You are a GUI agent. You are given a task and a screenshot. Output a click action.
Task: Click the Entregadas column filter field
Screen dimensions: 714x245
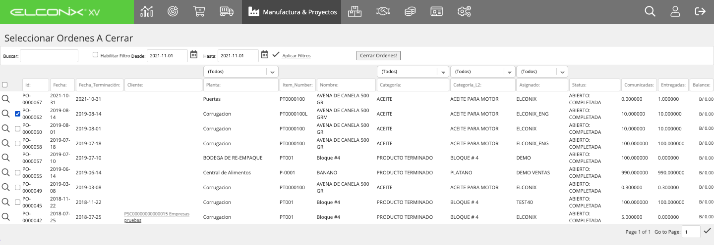(x=673, y=85)
